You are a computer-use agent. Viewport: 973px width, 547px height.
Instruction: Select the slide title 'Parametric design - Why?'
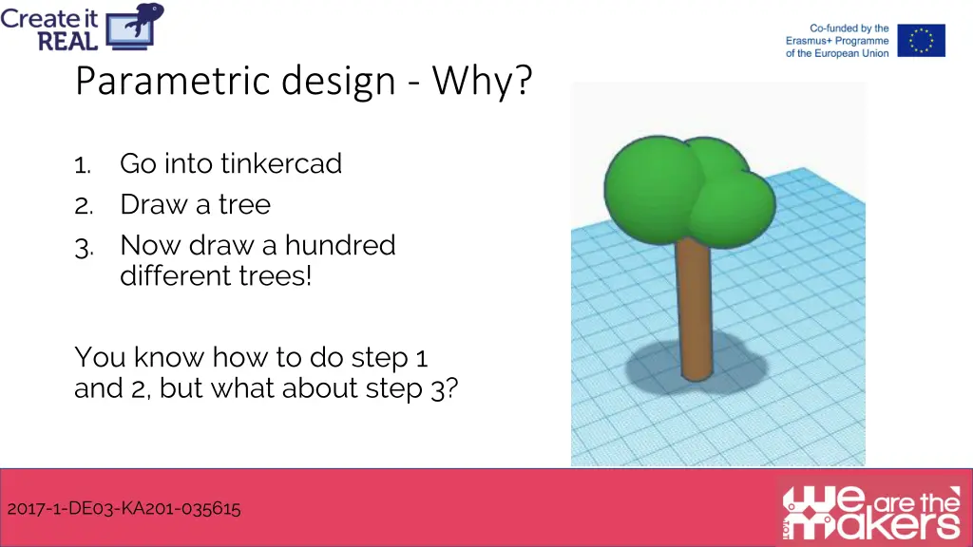304,82
